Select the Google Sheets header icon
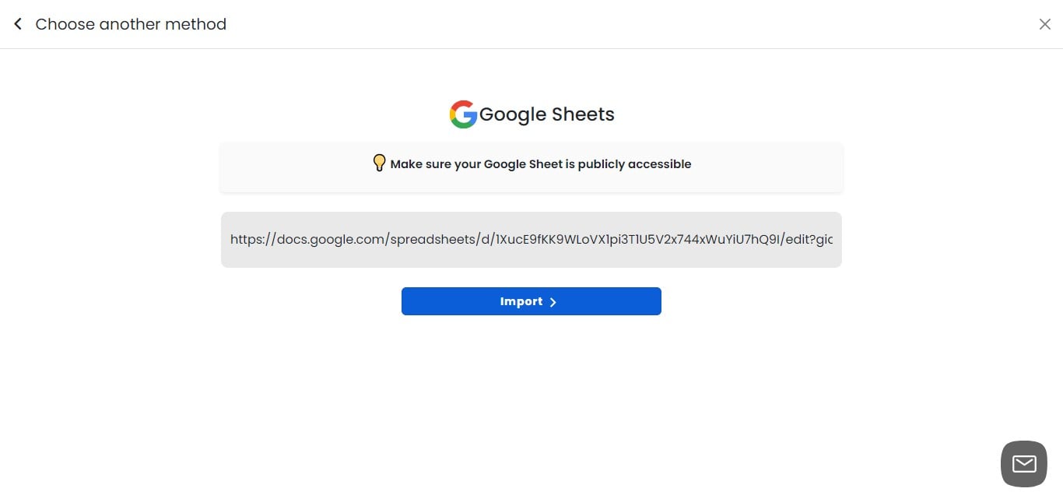1063x499 pixels. tap(463, 114)
